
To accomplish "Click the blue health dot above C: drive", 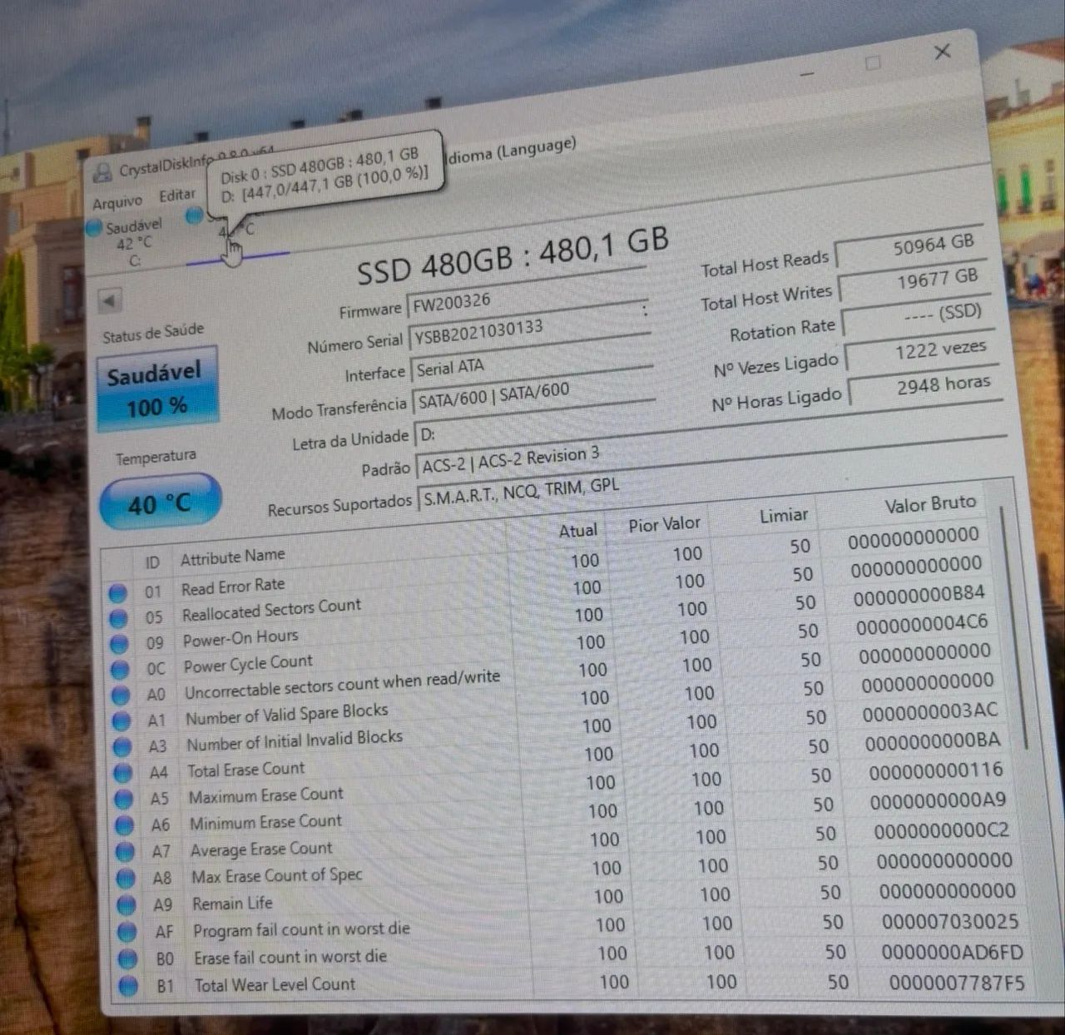I will 94,227.
